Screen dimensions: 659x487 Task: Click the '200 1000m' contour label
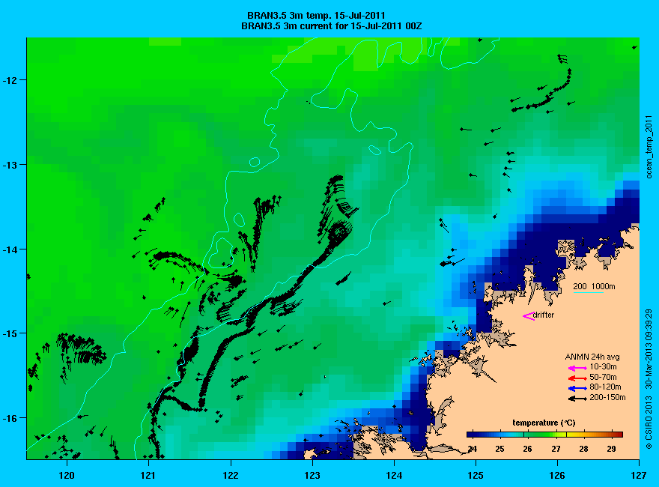click(595, 286)
